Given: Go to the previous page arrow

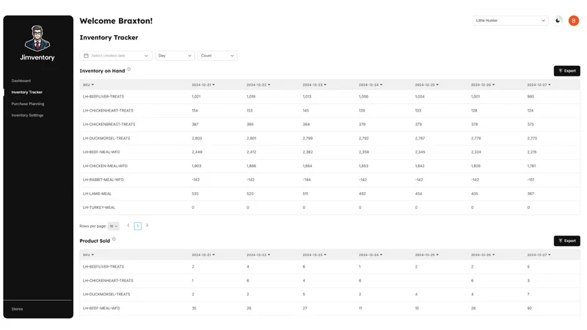Looking at the screenshot, I should [x=128, y=225].
